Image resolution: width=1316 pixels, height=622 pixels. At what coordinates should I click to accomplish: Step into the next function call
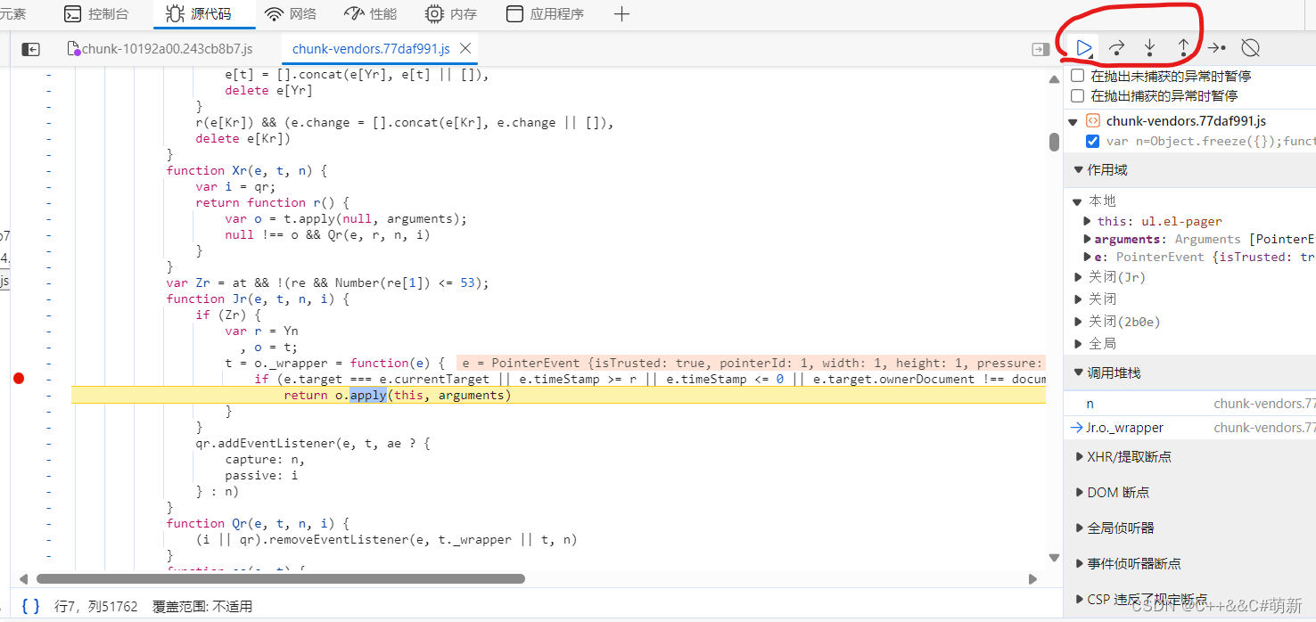click(x=1150, y=47)
